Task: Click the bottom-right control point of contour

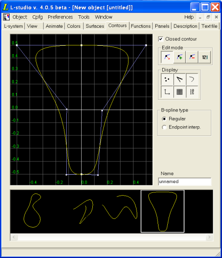Action: (x=98, y=175)
